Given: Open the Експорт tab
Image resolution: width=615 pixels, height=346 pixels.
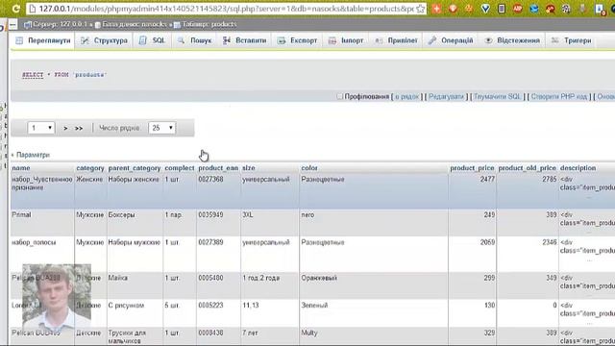Looking at the screenshot, I should pyautogui.click(x=297, y=40).
